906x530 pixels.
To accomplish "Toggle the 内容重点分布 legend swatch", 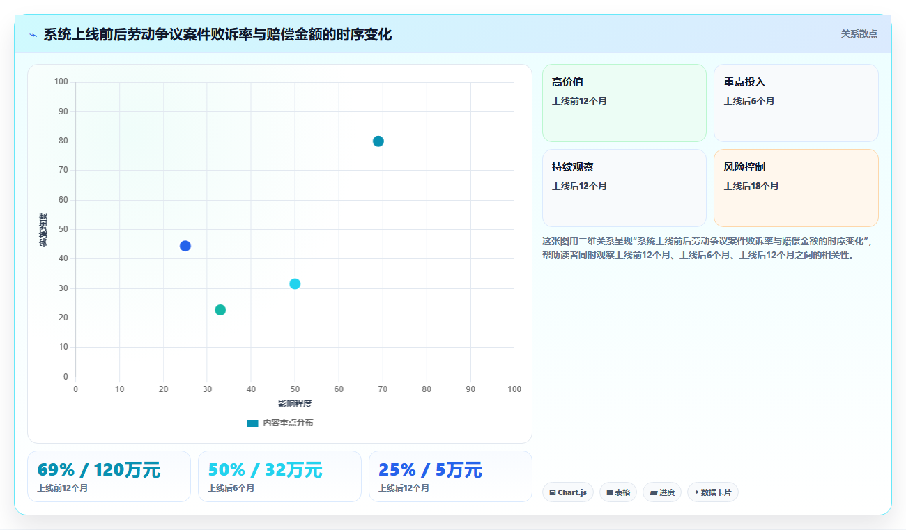I will point(252,423).
